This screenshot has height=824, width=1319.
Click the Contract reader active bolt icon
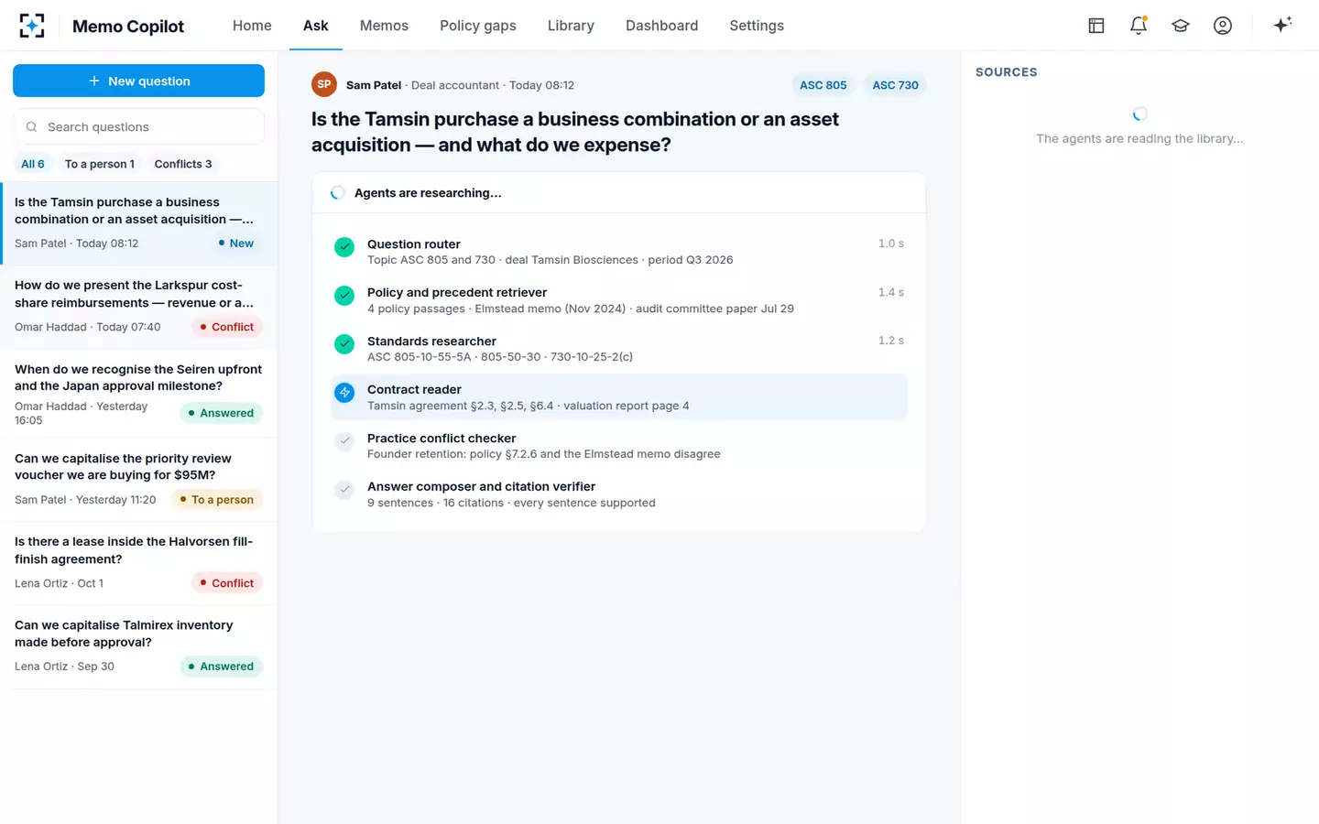click(344, 393)
